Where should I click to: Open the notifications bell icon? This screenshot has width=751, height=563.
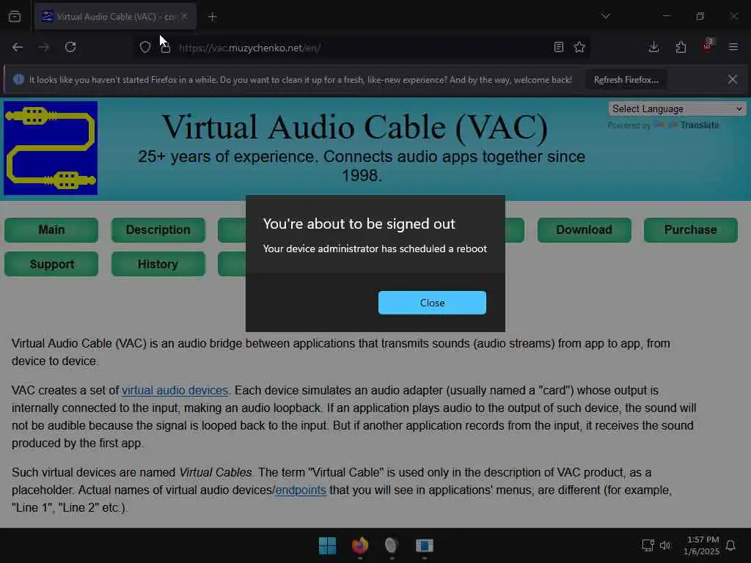pyautogui.click(x=730, y=545)
